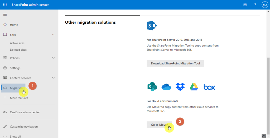Click the teal SharePoint Online logo
The image size is (270, 138).
point(152,87)
